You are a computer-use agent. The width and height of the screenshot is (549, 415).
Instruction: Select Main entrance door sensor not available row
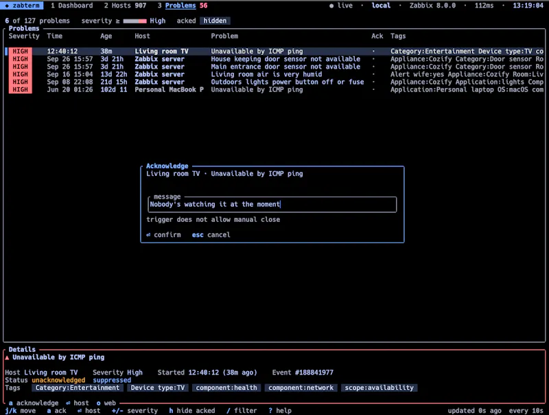[x=274, y=67]
